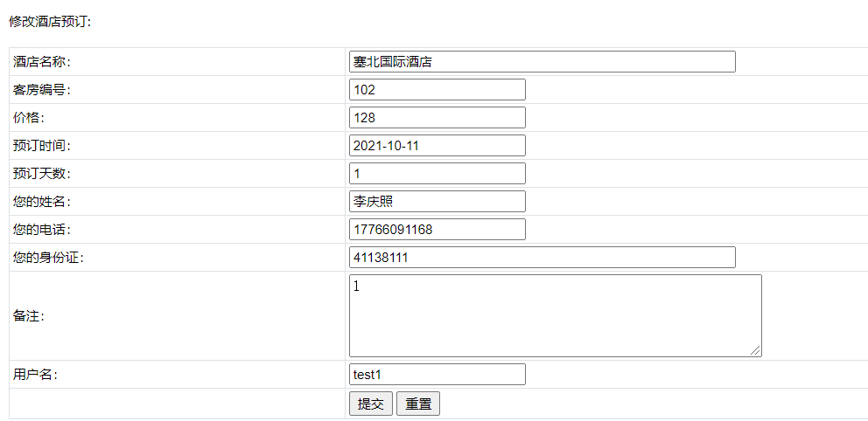Click the ID card field showing 41138111
The image size is (868, 421).
(542, 258)
